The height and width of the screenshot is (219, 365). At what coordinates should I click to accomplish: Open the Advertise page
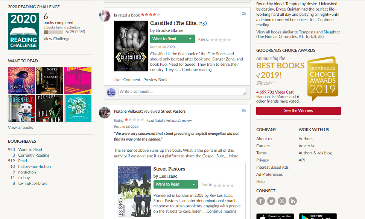tap(307, 146)
